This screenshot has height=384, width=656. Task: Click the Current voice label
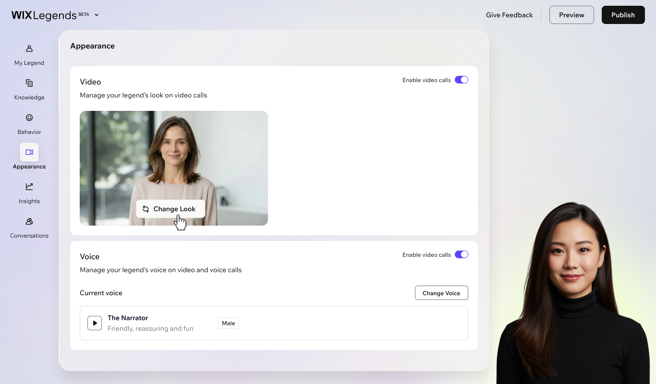click(x=101, y=293)
